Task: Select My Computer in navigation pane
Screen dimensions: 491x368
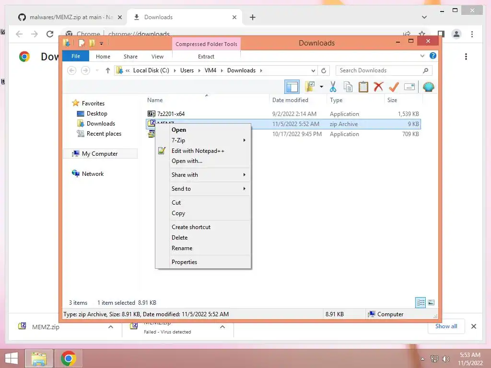Action: [x=100, y=154]
